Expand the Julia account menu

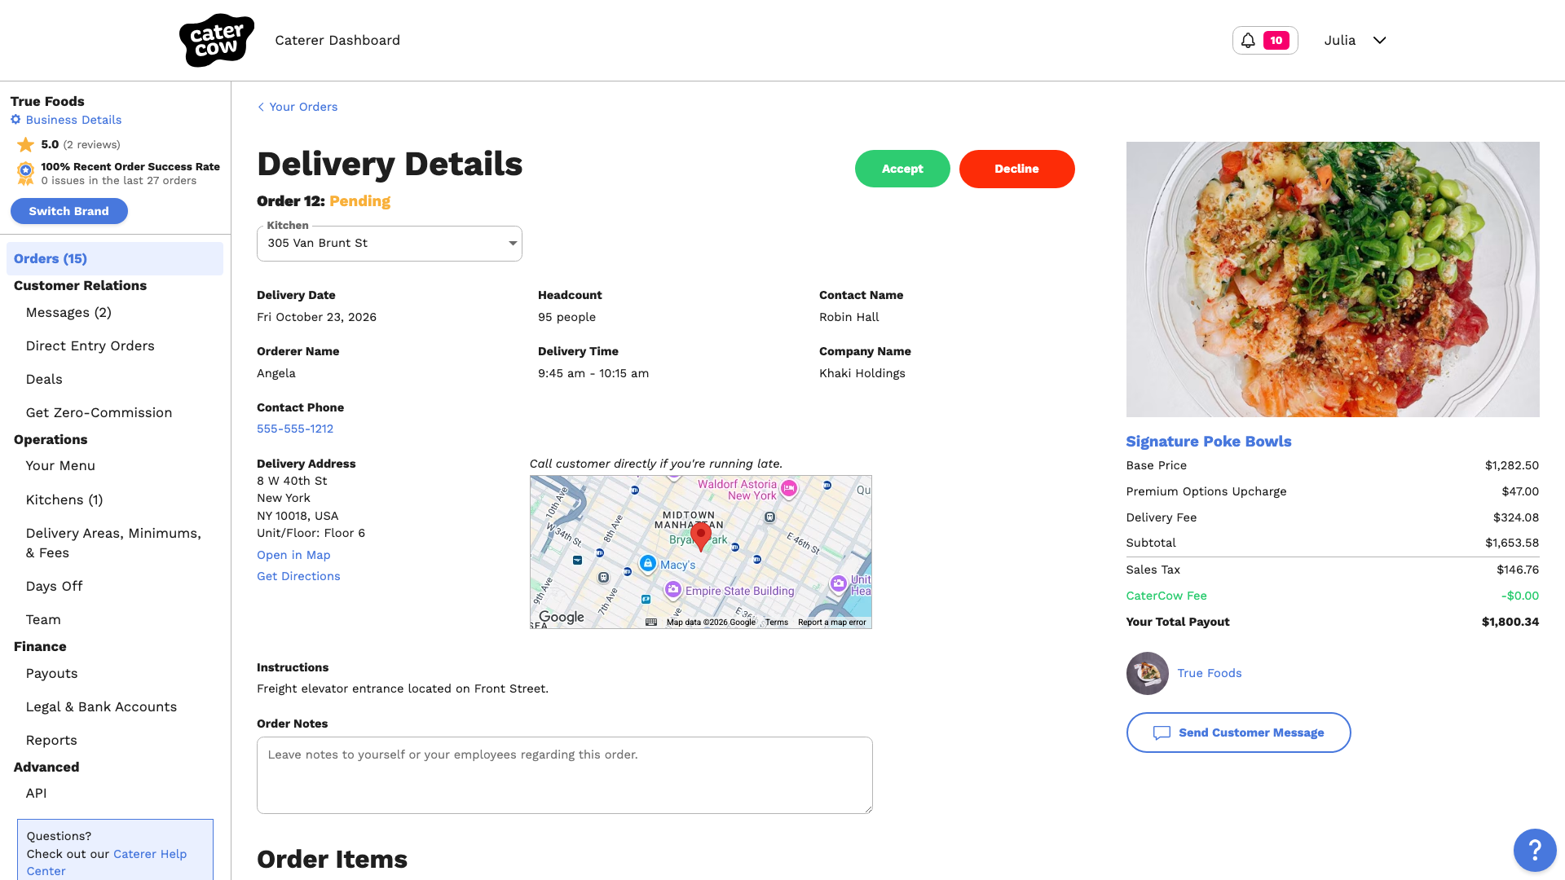(x=1355, y=40)
